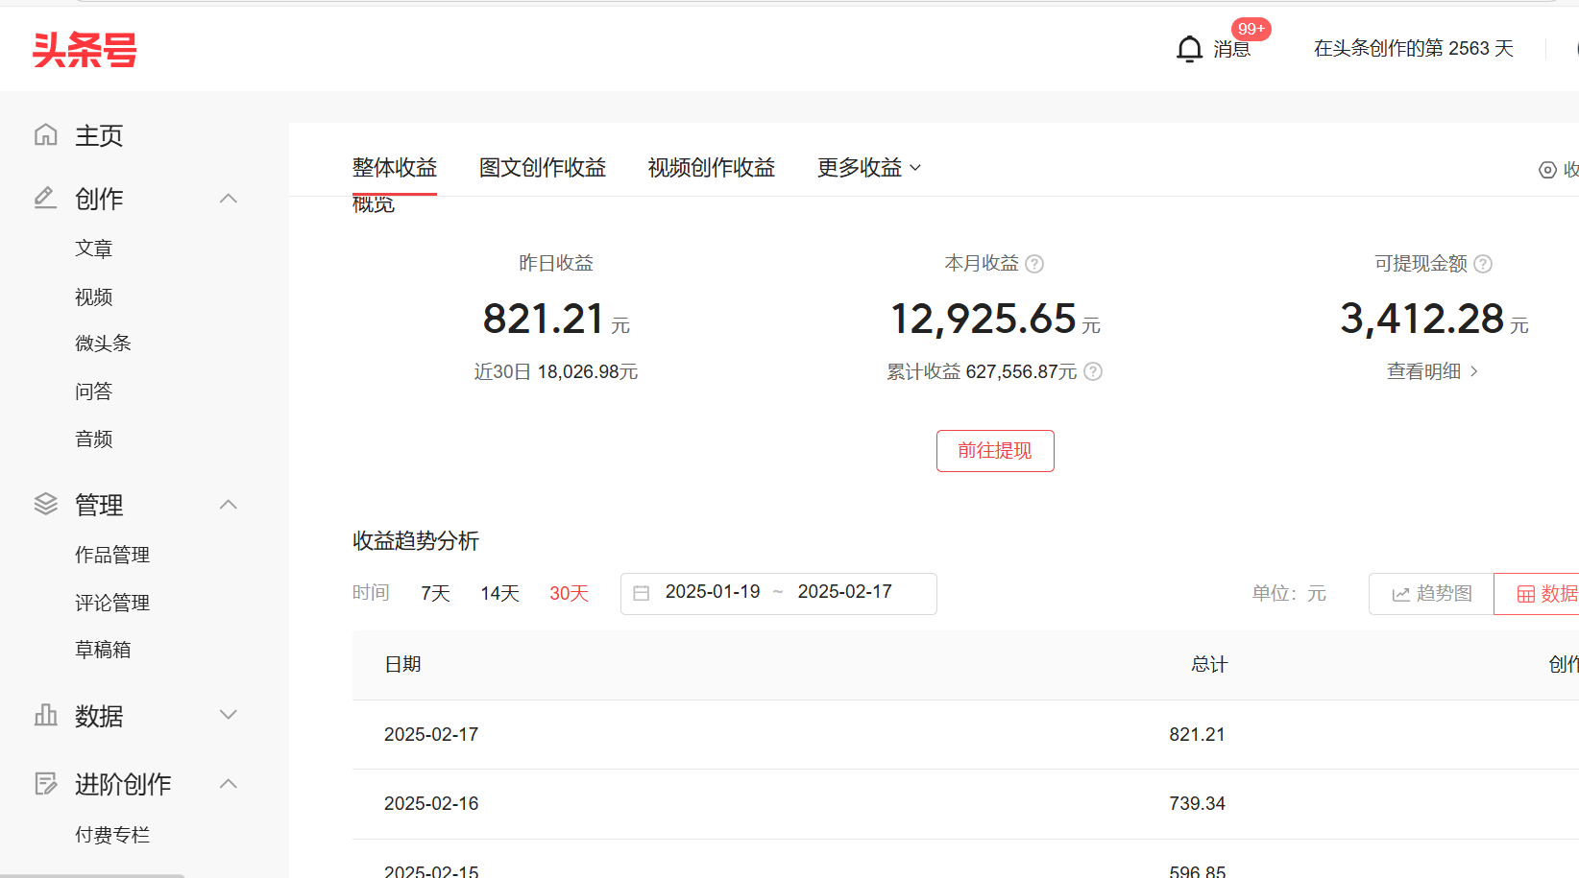
Task: Open 作品管理 in sidebar
Action: [112, 555]
